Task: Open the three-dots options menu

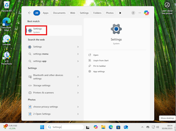Action: [140, 13]
